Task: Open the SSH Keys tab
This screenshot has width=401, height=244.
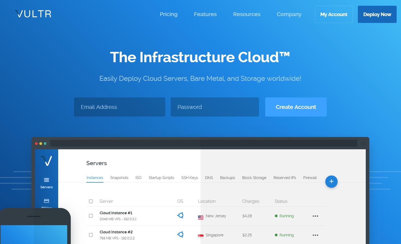Action: click(189, 178)
